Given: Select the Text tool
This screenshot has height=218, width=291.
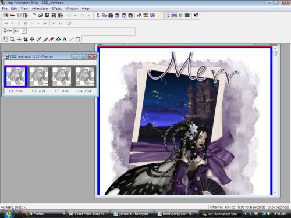Looking at the screenshot, I should pos(65,40).
